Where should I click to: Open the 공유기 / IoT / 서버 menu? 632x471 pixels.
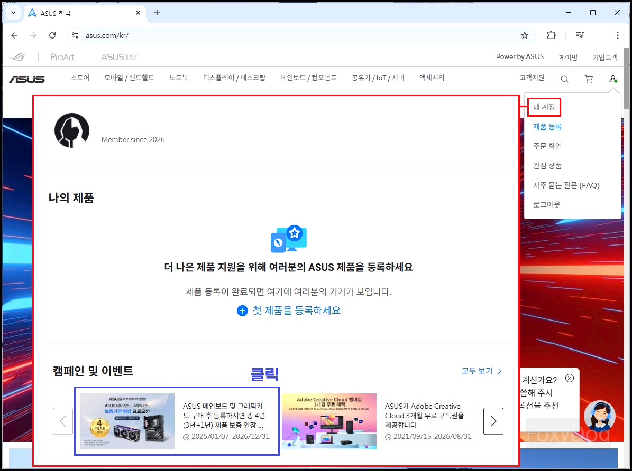coord(378,78)
